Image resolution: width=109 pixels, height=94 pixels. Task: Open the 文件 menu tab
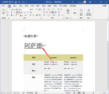tap(3, 6)
